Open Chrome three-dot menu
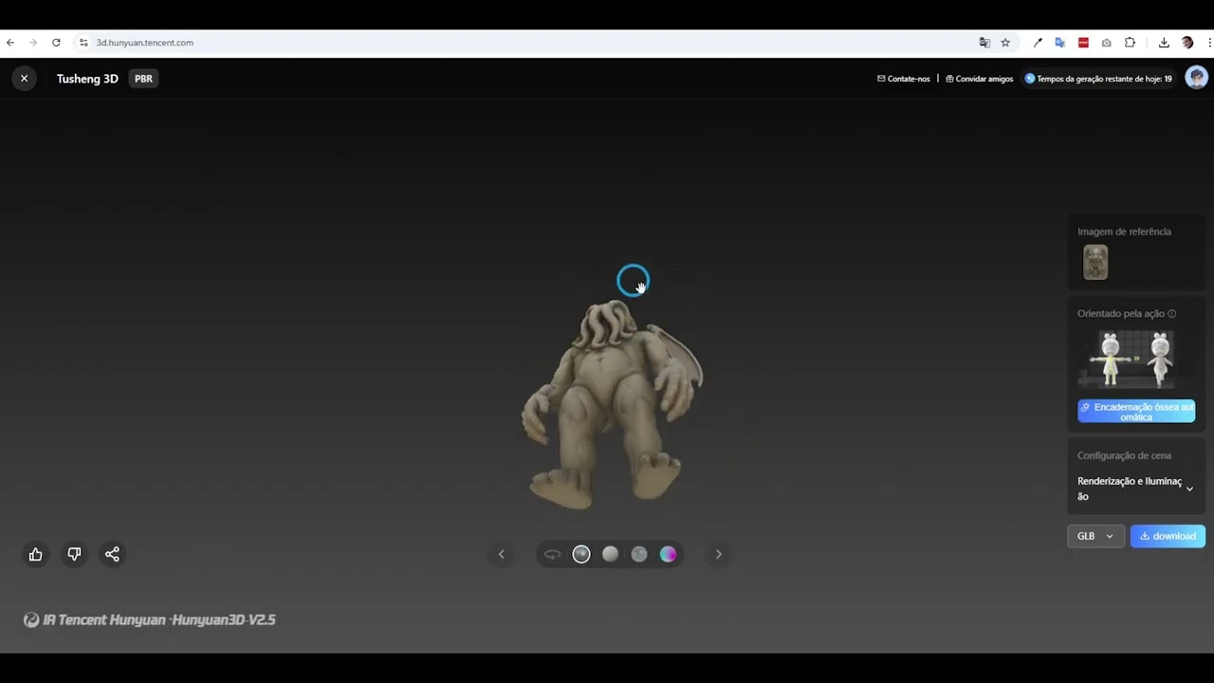The image size is (1214, 683). [x=1209, y=43]
